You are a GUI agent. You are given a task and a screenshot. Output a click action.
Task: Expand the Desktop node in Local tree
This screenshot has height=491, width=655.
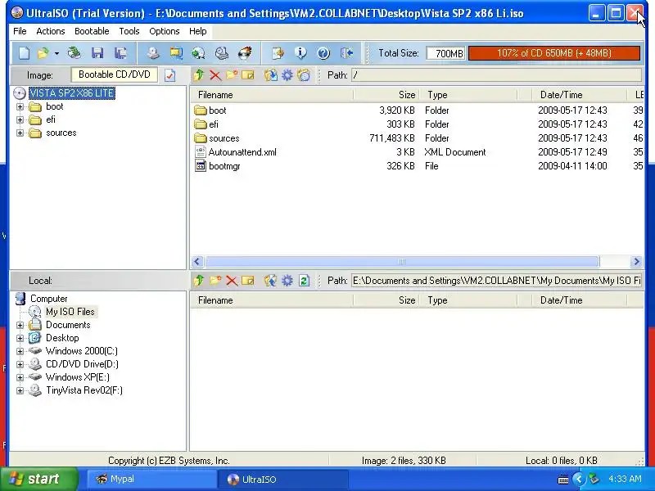20,338
